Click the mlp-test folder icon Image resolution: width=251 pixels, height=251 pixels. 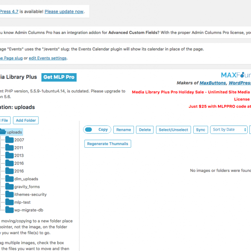[x=10, y=202]
